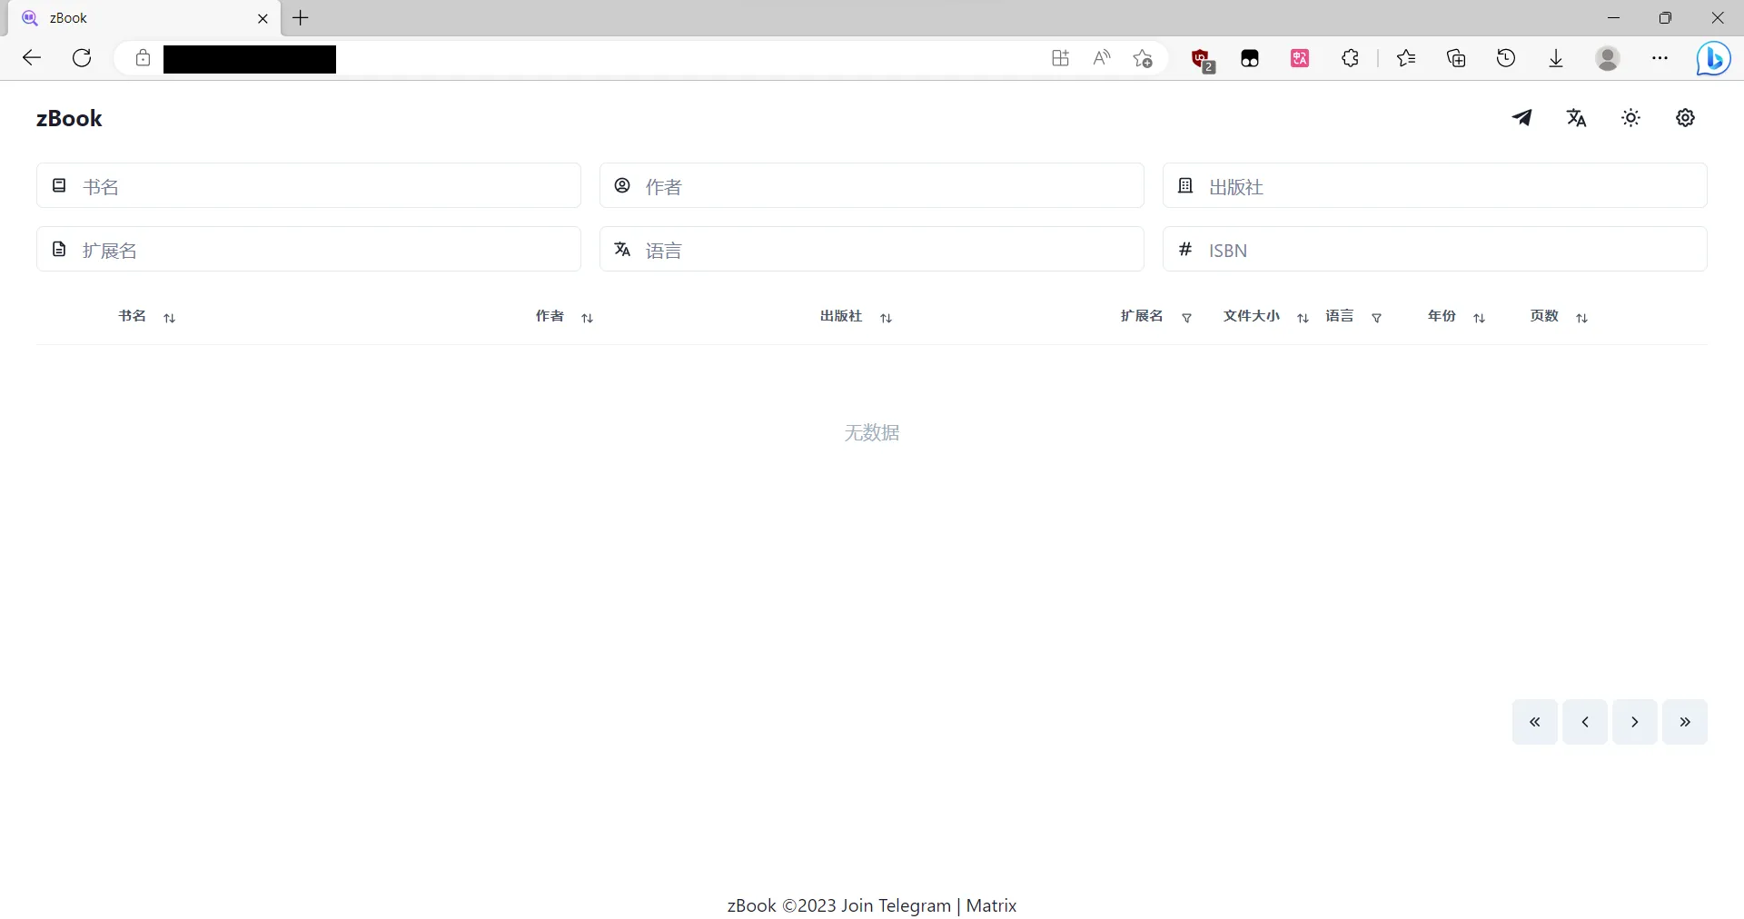Go to first page with double-left arrows

[1535, 722]
